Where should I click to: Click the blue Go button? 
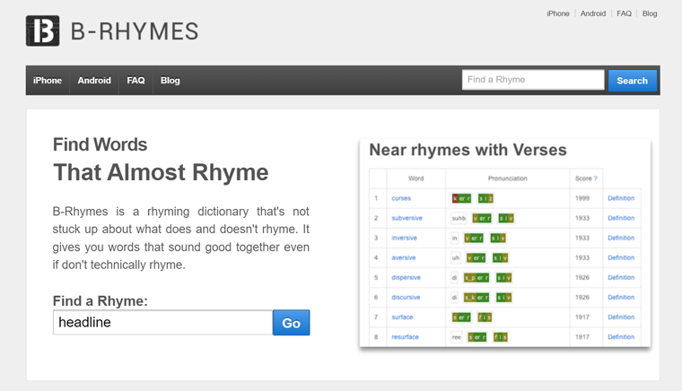[x=292, y=322]
